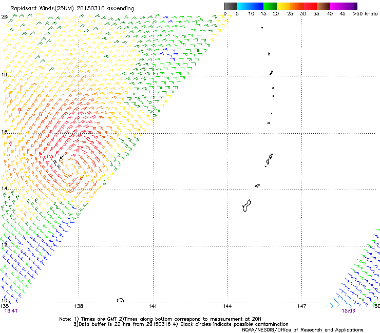This screenshot has height=333, width=380.
Task: Click the 'Data buffer is 22 hrs' note line
Action: pos(181,324)
